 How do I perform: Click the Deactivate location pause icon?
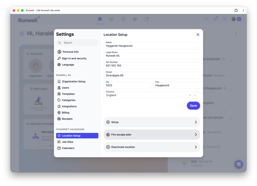(108, 147)
